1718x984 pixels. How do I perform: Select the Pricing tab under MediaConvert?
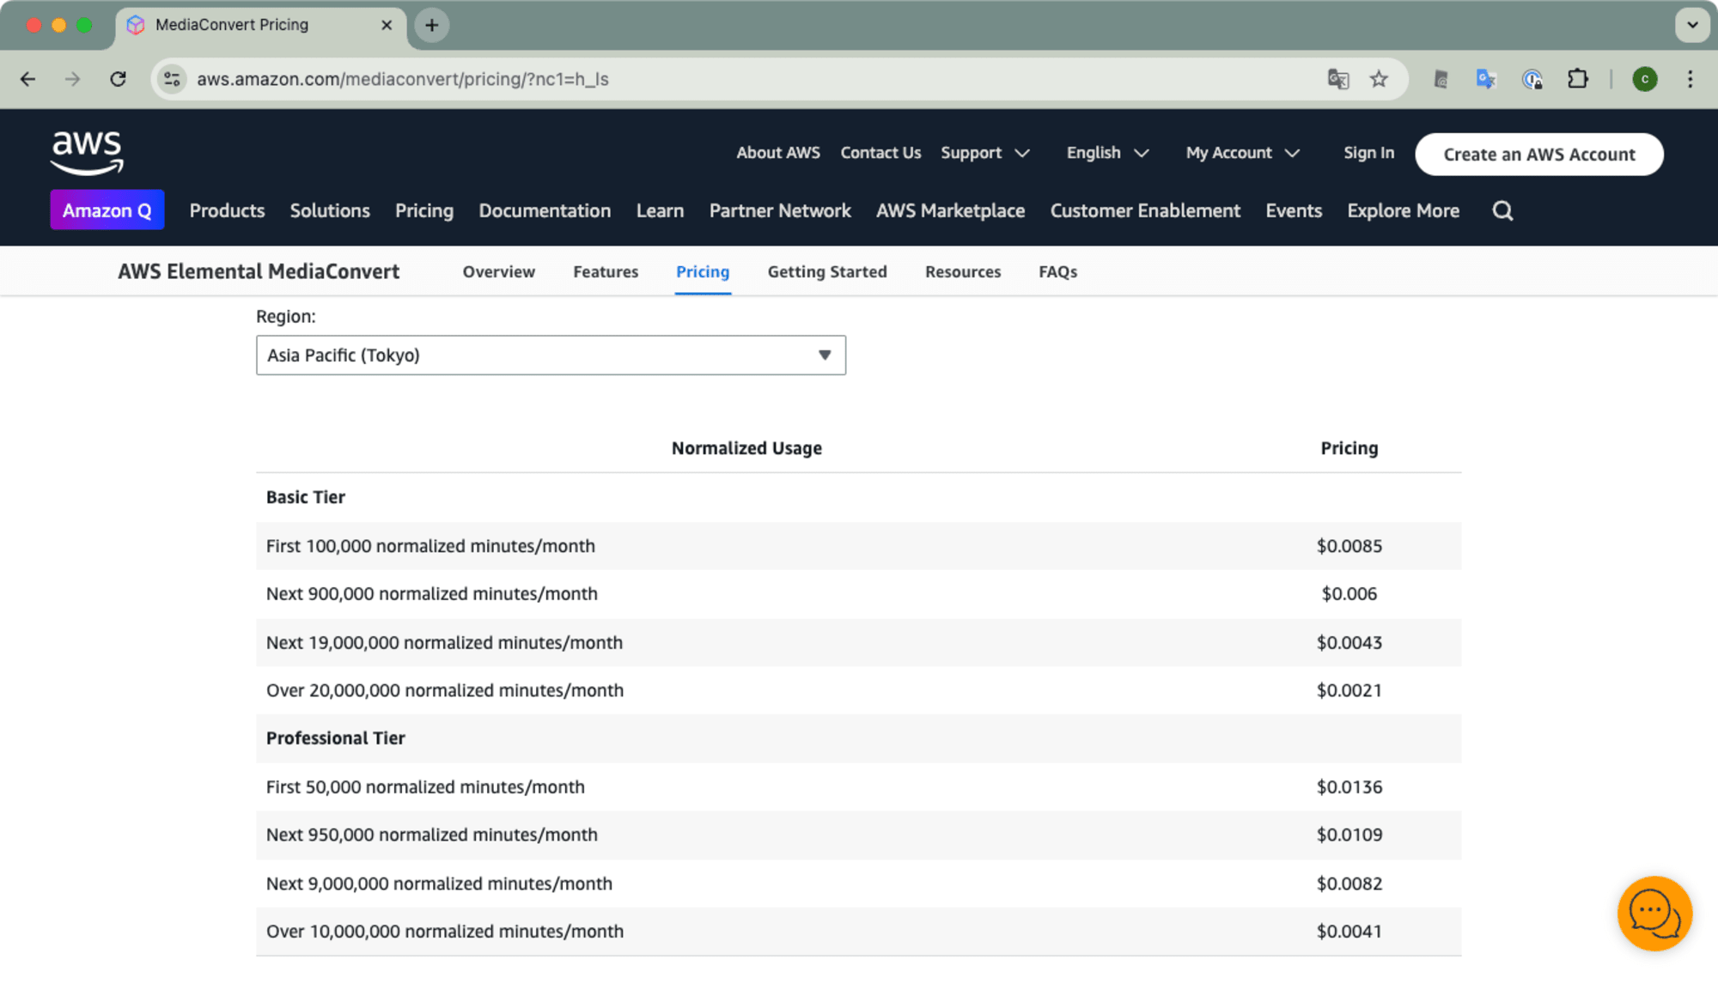(703, 272)
